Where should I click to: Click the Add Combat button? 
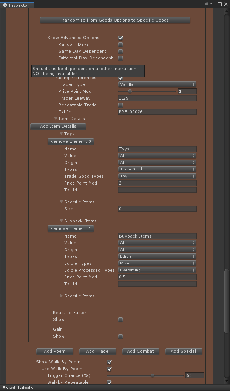pos(141,351)
